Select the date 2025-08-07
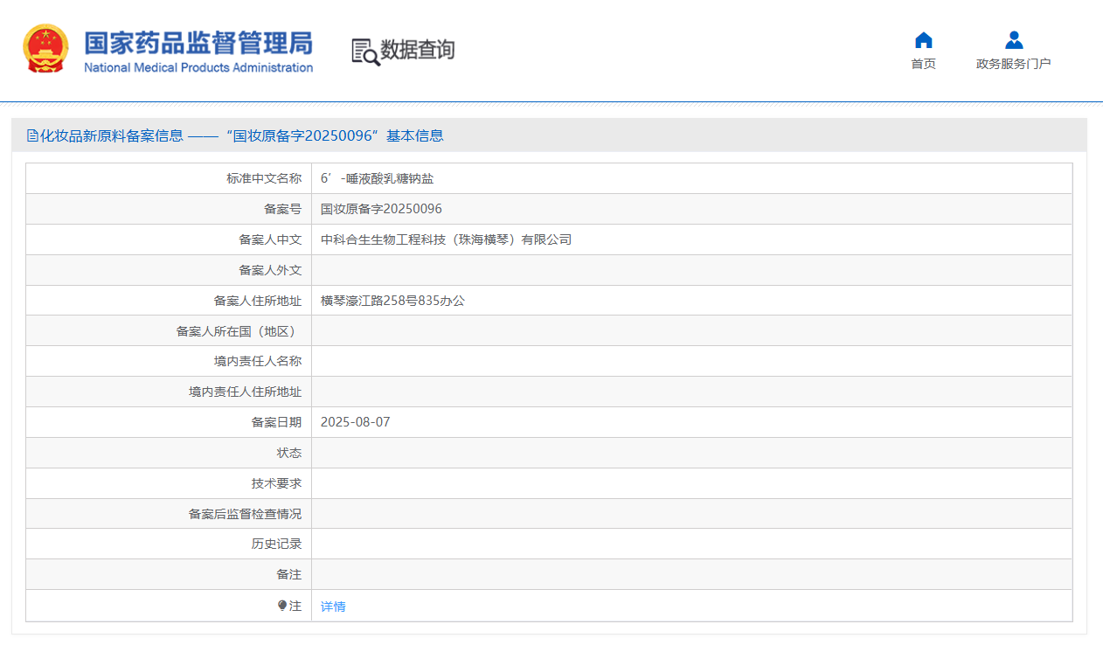The width and height of the screenshot is (1103, 645). coord(355,422)
